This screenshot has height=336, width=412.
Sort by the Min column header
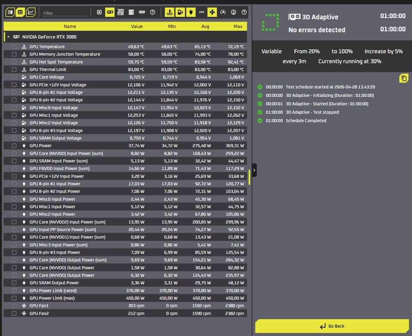pos(172,26)
